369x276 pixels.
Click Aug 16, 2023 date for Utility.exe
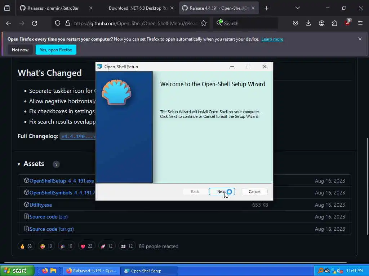(x=330, y=205)
